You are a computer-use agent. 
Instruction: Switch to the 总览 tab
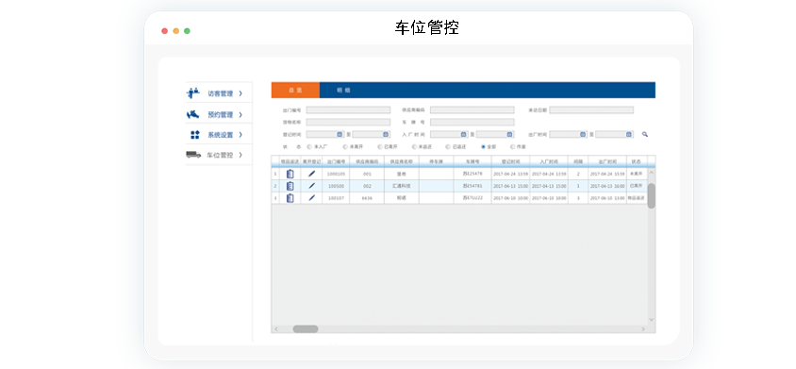[295, 90]
